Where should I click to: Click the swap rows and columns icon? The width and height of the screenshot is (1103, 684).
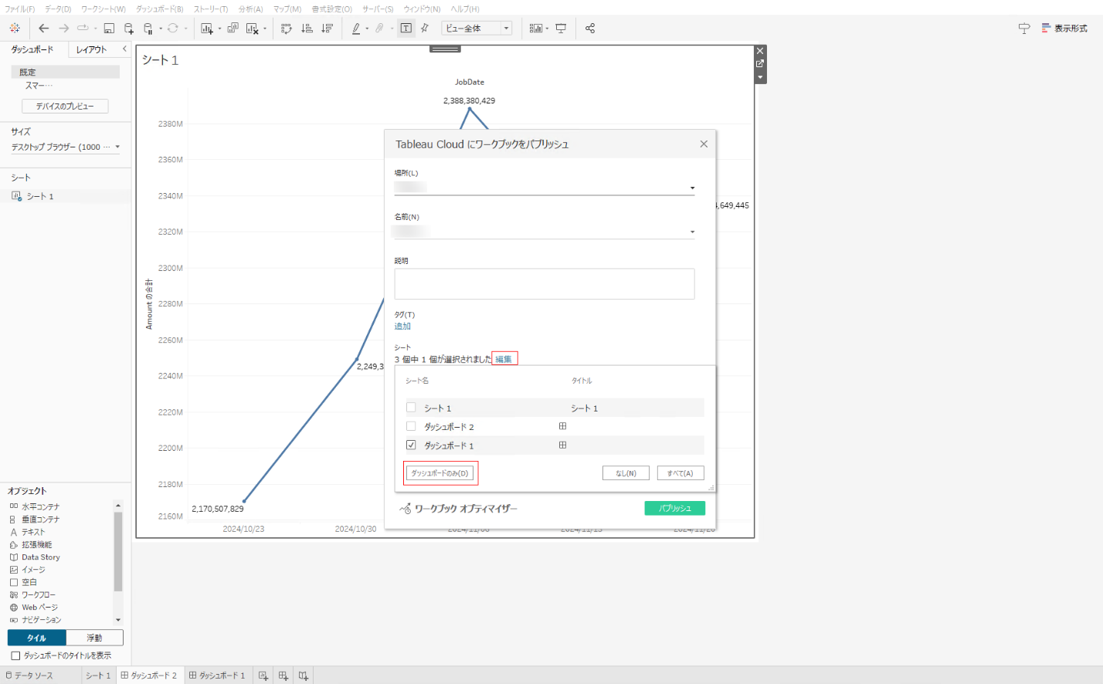(287, 29)
